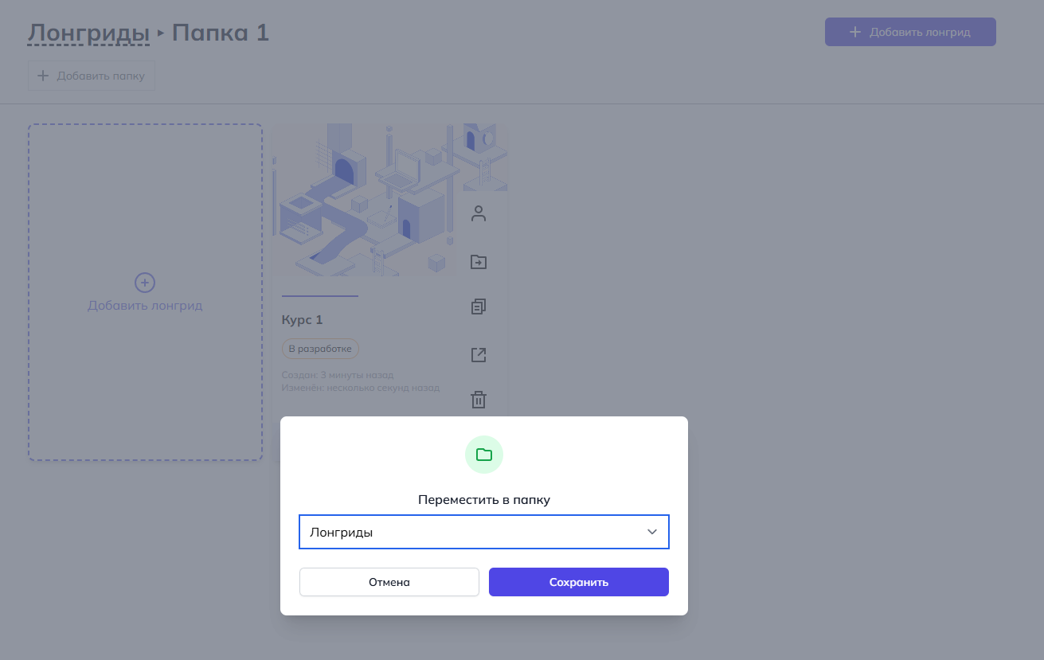The image size is (1044, 660).
Task: Click Сохранить to save folder move
Action: click(579, 582)
